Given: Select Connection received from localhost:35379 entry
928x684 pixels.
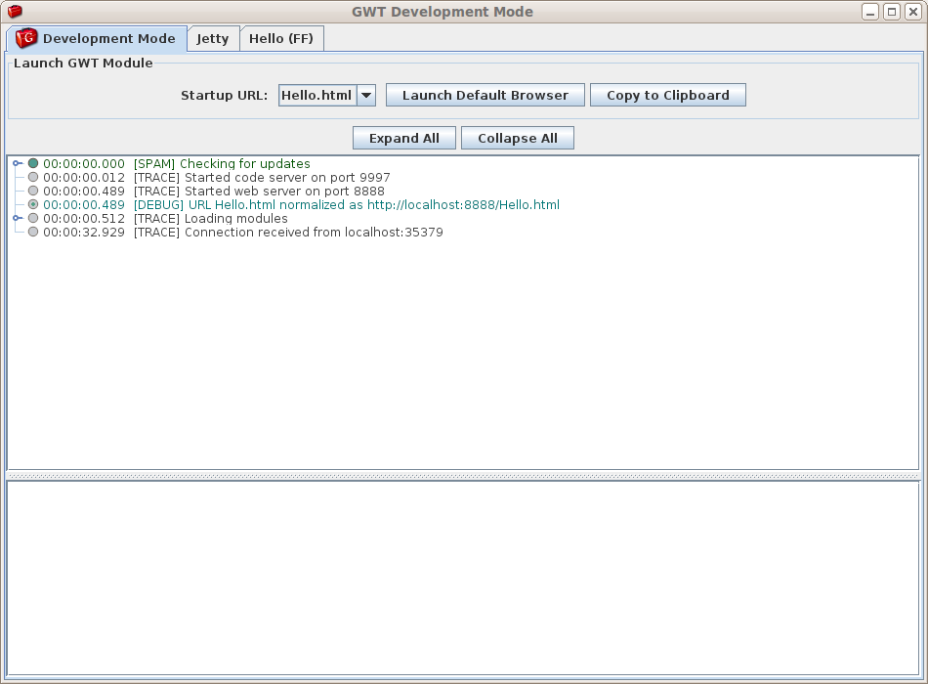Looking at the screenshot, I should pyautogui.click(x=242, y=232).
